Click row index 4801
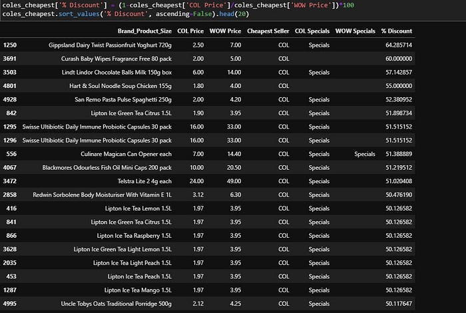466x313 pixels. click(x=10, y=86)
